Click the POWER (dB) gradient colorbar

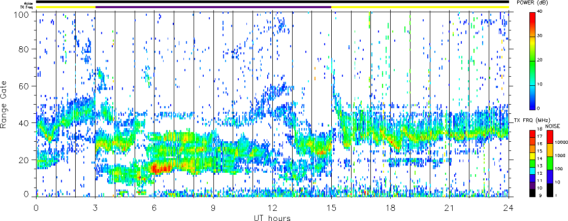click(532, 61)
